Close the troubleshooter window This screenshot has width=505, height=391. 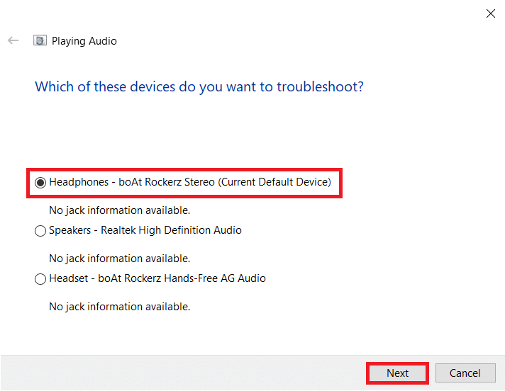point(489,13)
